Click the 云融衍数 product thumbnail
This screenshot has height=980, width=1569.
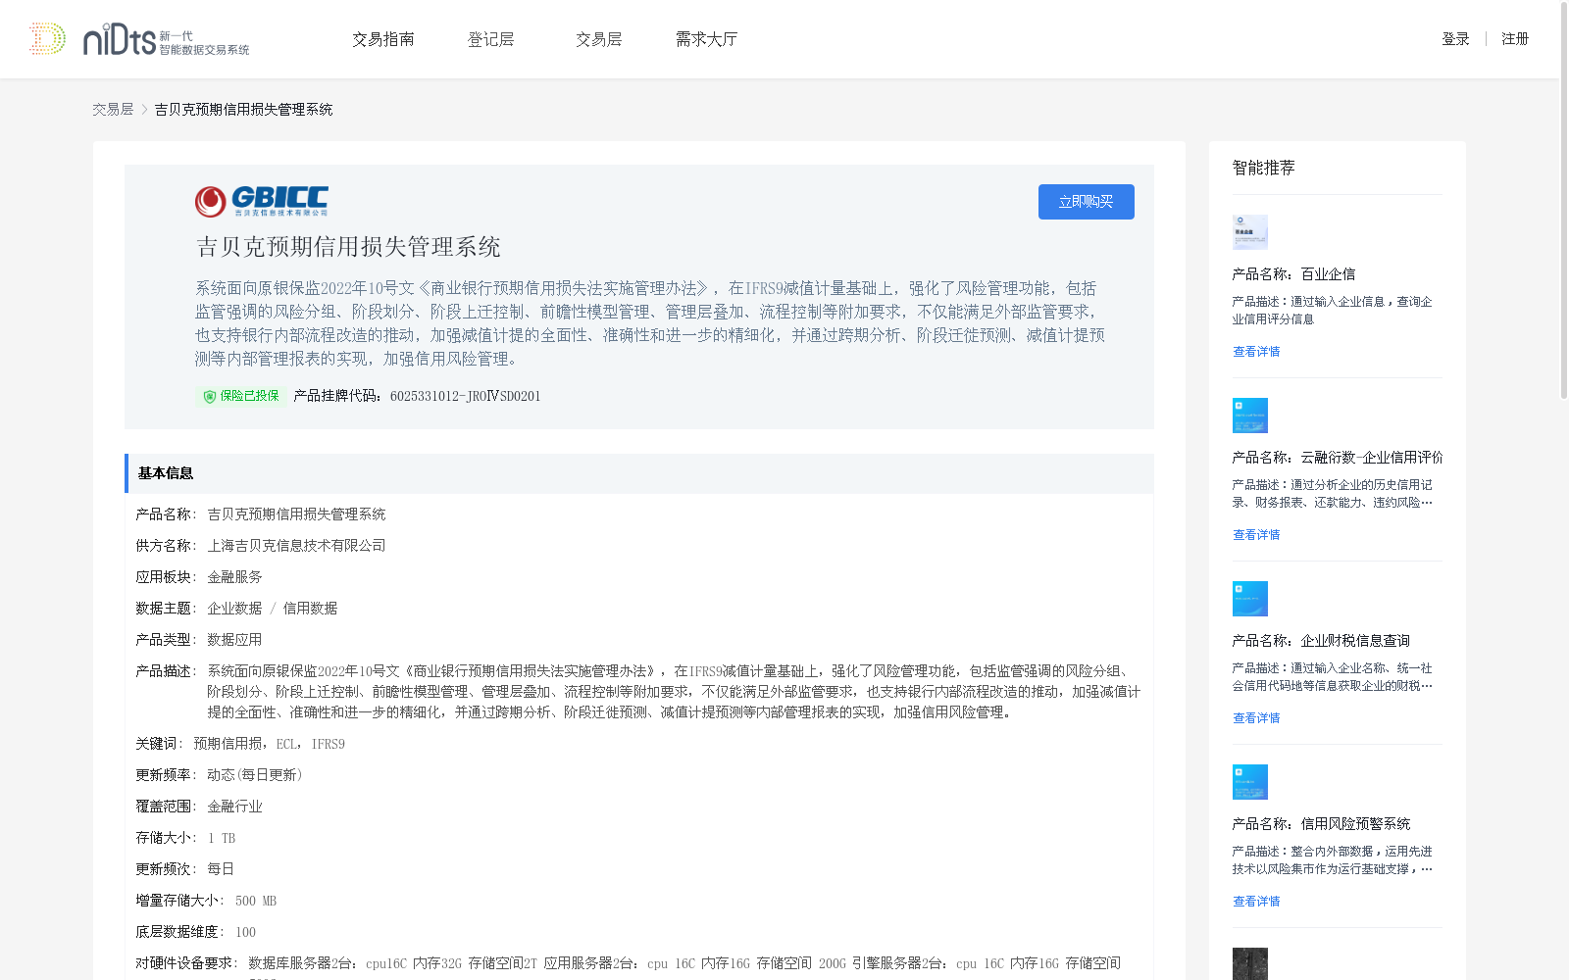[x=1250, y=416]
